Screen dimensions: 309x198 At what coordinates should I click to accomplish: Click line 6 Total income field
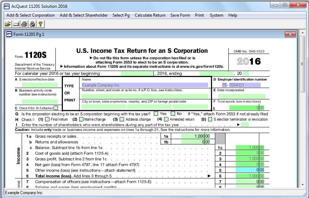click(x=250, y=176)
